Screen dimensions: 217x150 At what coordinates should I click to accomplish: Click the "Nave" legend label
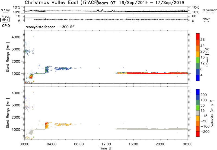point(206,19)
